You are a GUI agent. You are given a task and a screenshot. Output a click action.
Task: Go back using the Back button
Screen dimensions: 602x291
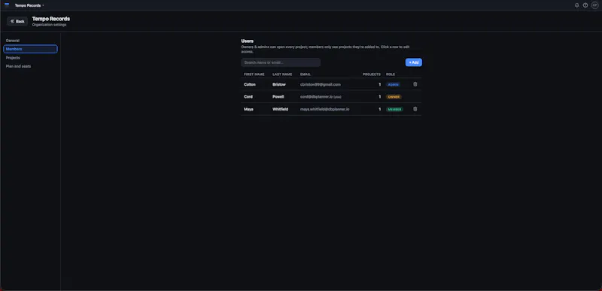pos(17,22)
